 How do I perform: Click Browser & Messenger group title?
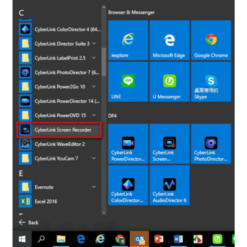click(x=131, y=13)
